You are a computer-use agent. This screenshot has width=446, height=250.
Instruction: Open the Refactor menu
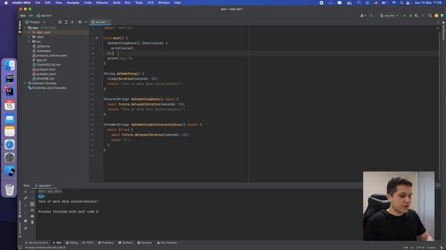click(102, 3)
